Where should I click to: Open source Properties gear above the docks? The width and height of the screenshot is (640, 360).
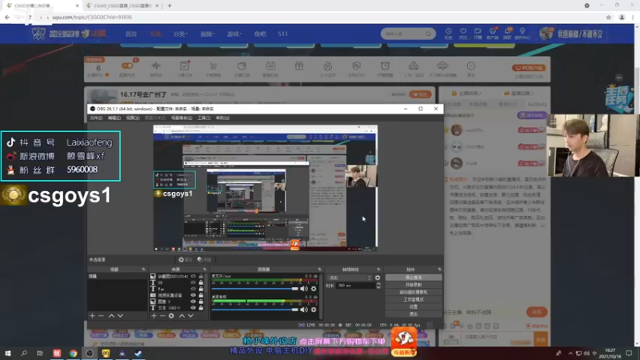(x=185, y=259)
